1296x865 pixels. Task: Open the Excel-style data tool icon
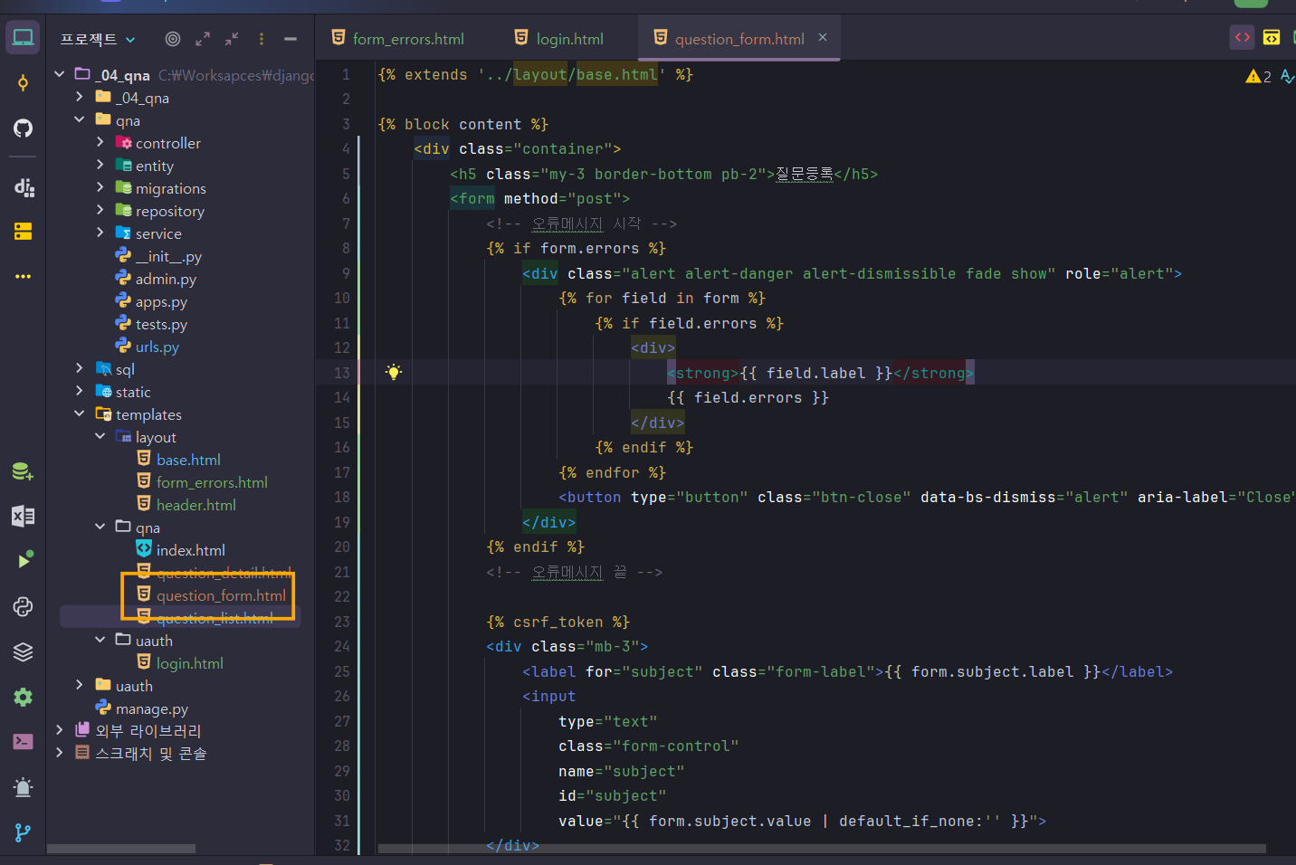coord(24,516)
